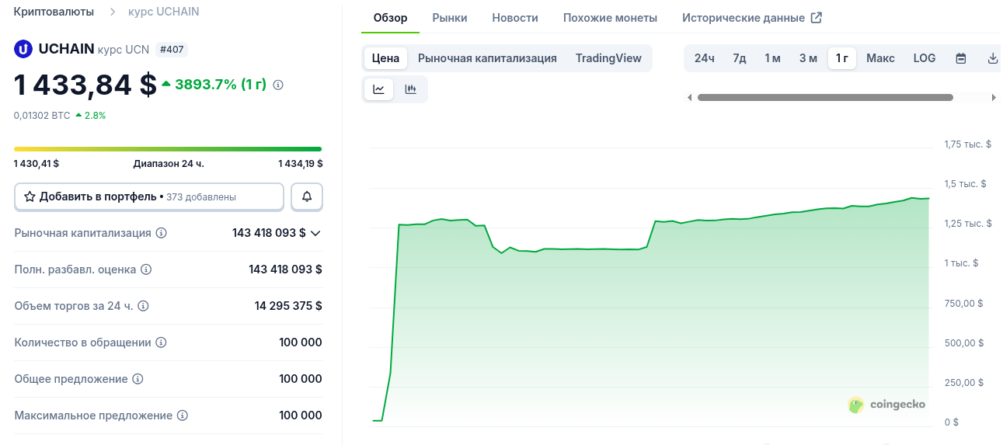Viewport: 1003px width, 445px height.
Task: Switch to line chart view icon
Action: 379,89
